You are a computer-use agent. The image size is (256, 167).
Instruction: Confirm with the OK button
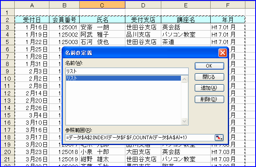[x=209, y=66]
